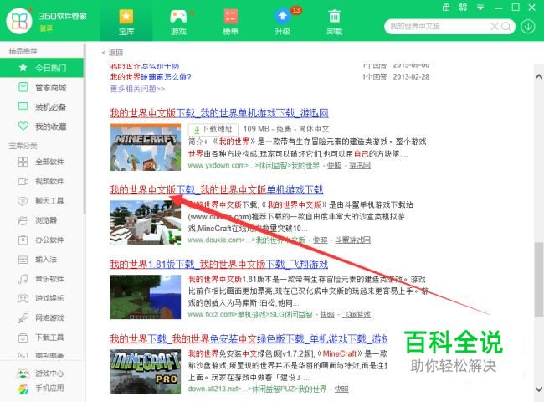The width and height of the screenshot is (544, 402).
Task: Click the 下载地址 download button
Action: (x=213, y=130)
